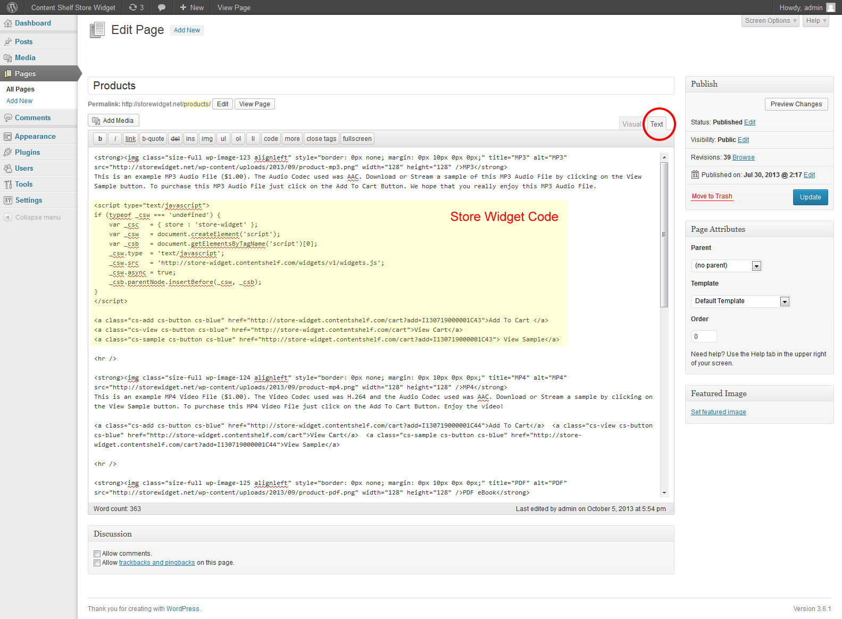This screenshot has height=619, width=842.
Task: Click the editor scrollbar down arrow
Action: [x=664, y=493]
